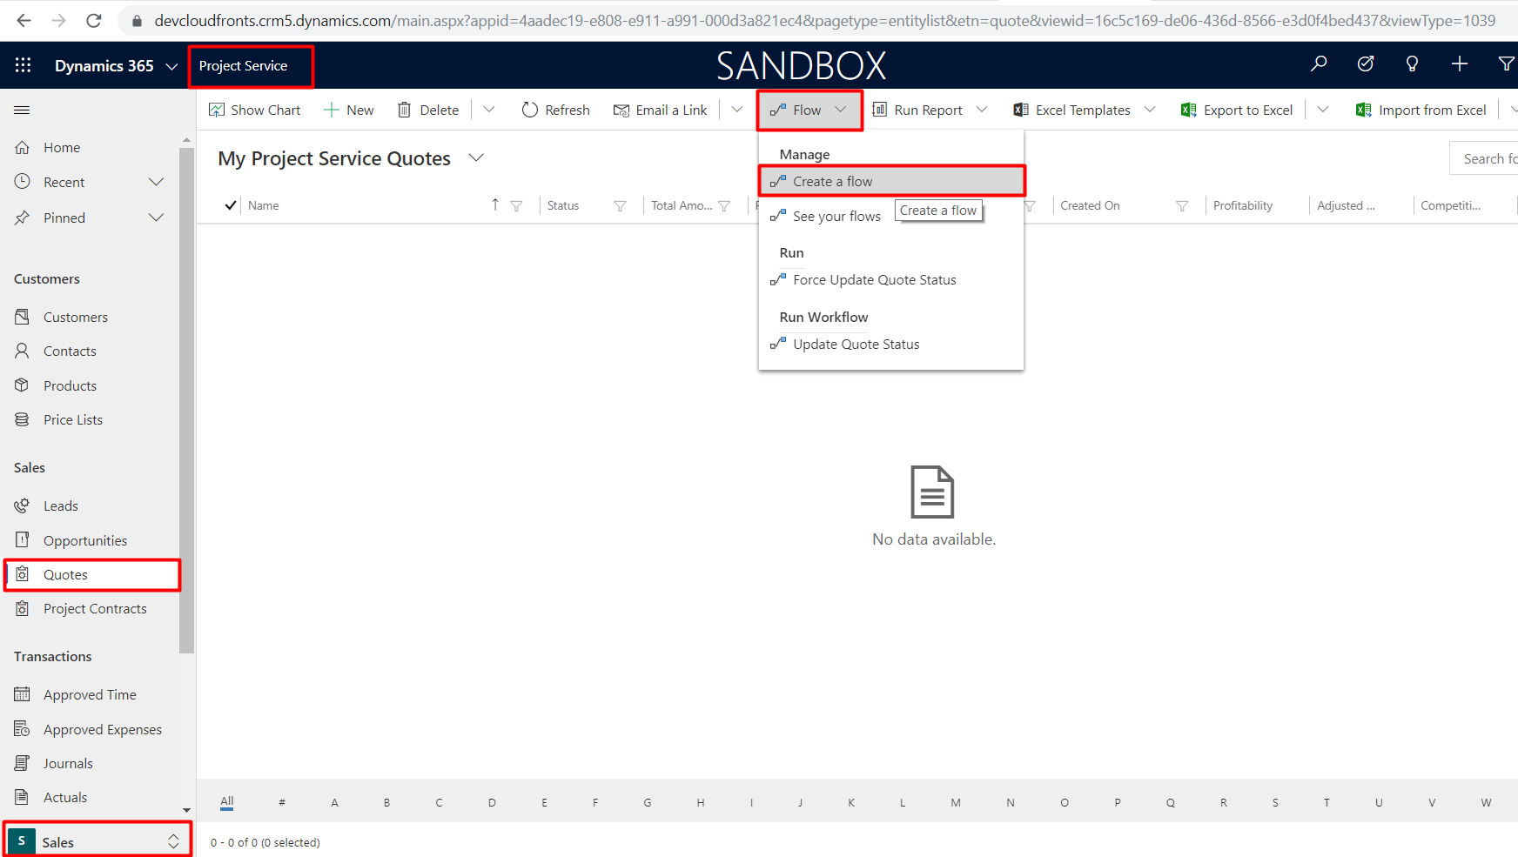The image size is (1518, 857).
Task: Open the Dynamics 365 app switcher chevron
Action: (x=171, y=66)
